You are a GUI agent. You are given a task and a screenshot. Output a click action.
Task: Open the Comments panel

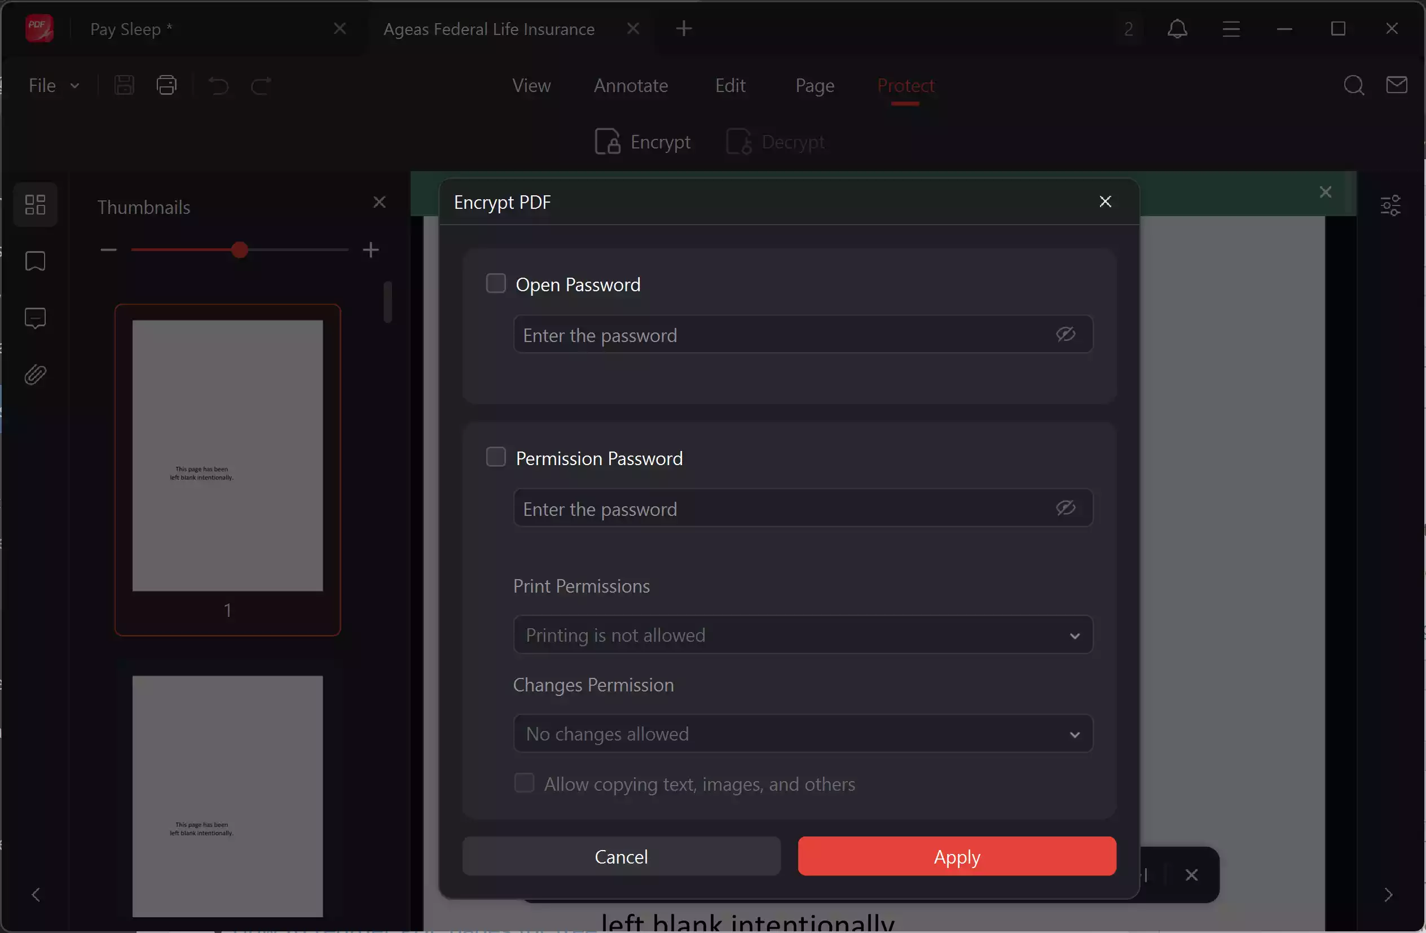point(35,318)
